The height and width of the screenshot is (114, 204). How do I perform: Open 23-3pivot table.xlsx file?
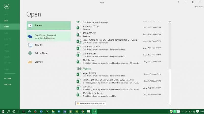click(94, 93)
